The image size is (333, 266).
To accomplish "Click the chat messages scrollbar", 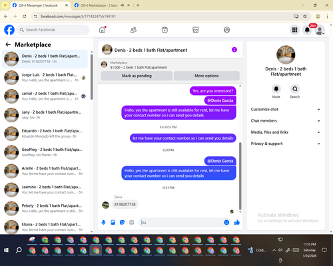I will point(240,176).
